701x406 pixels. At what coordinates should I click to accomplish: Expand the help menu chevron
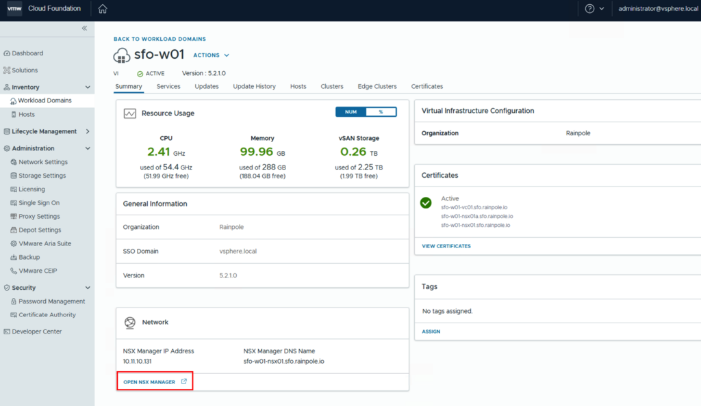coord(602,8)
